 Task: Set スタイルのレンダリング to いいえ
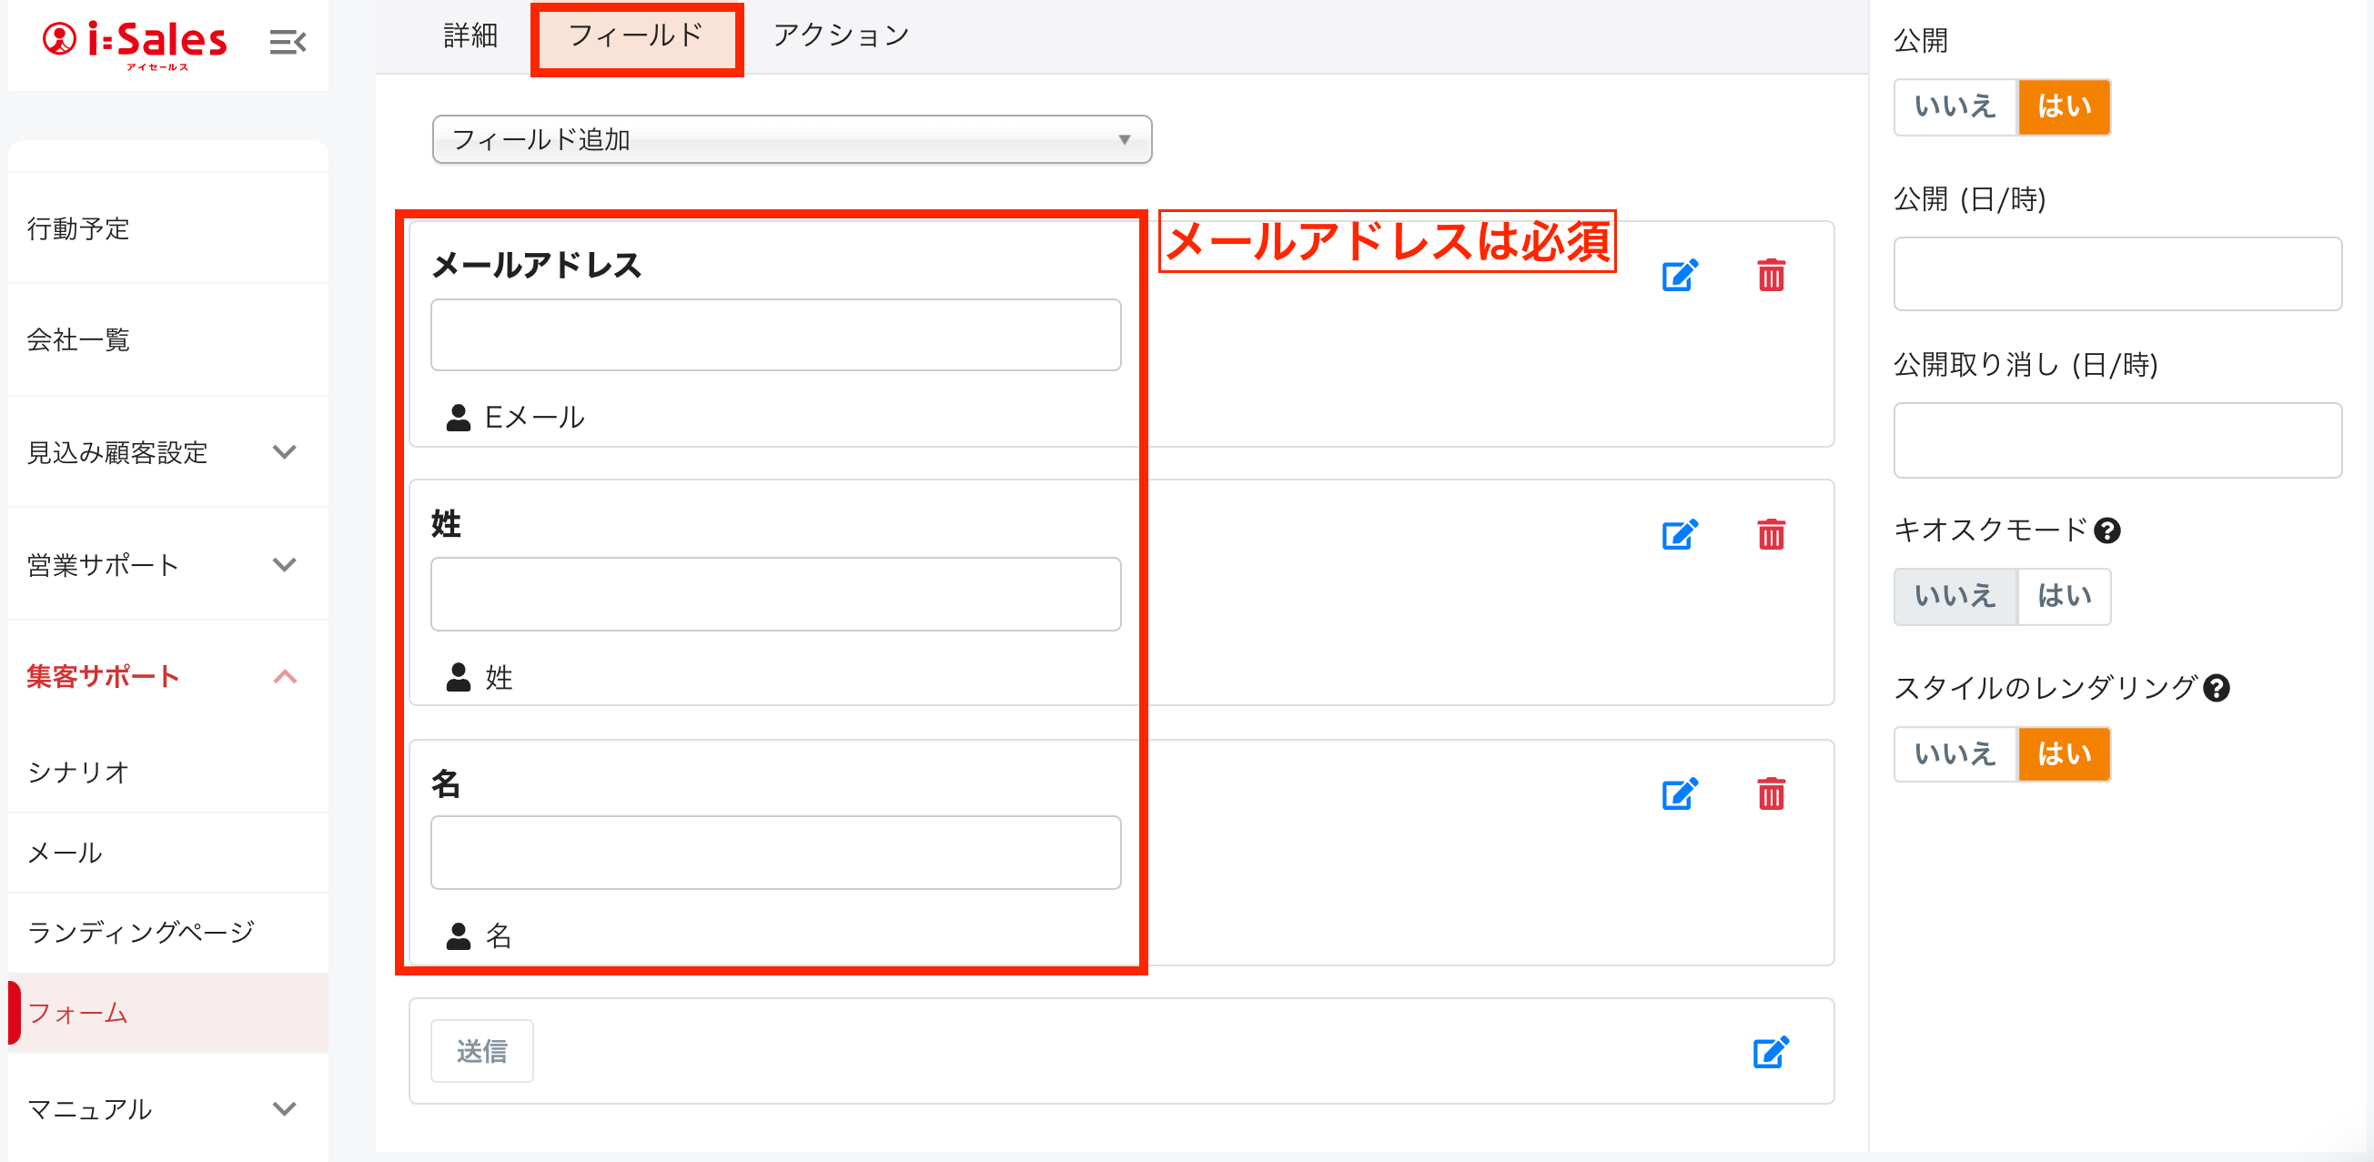click(x=1955, y=754)
